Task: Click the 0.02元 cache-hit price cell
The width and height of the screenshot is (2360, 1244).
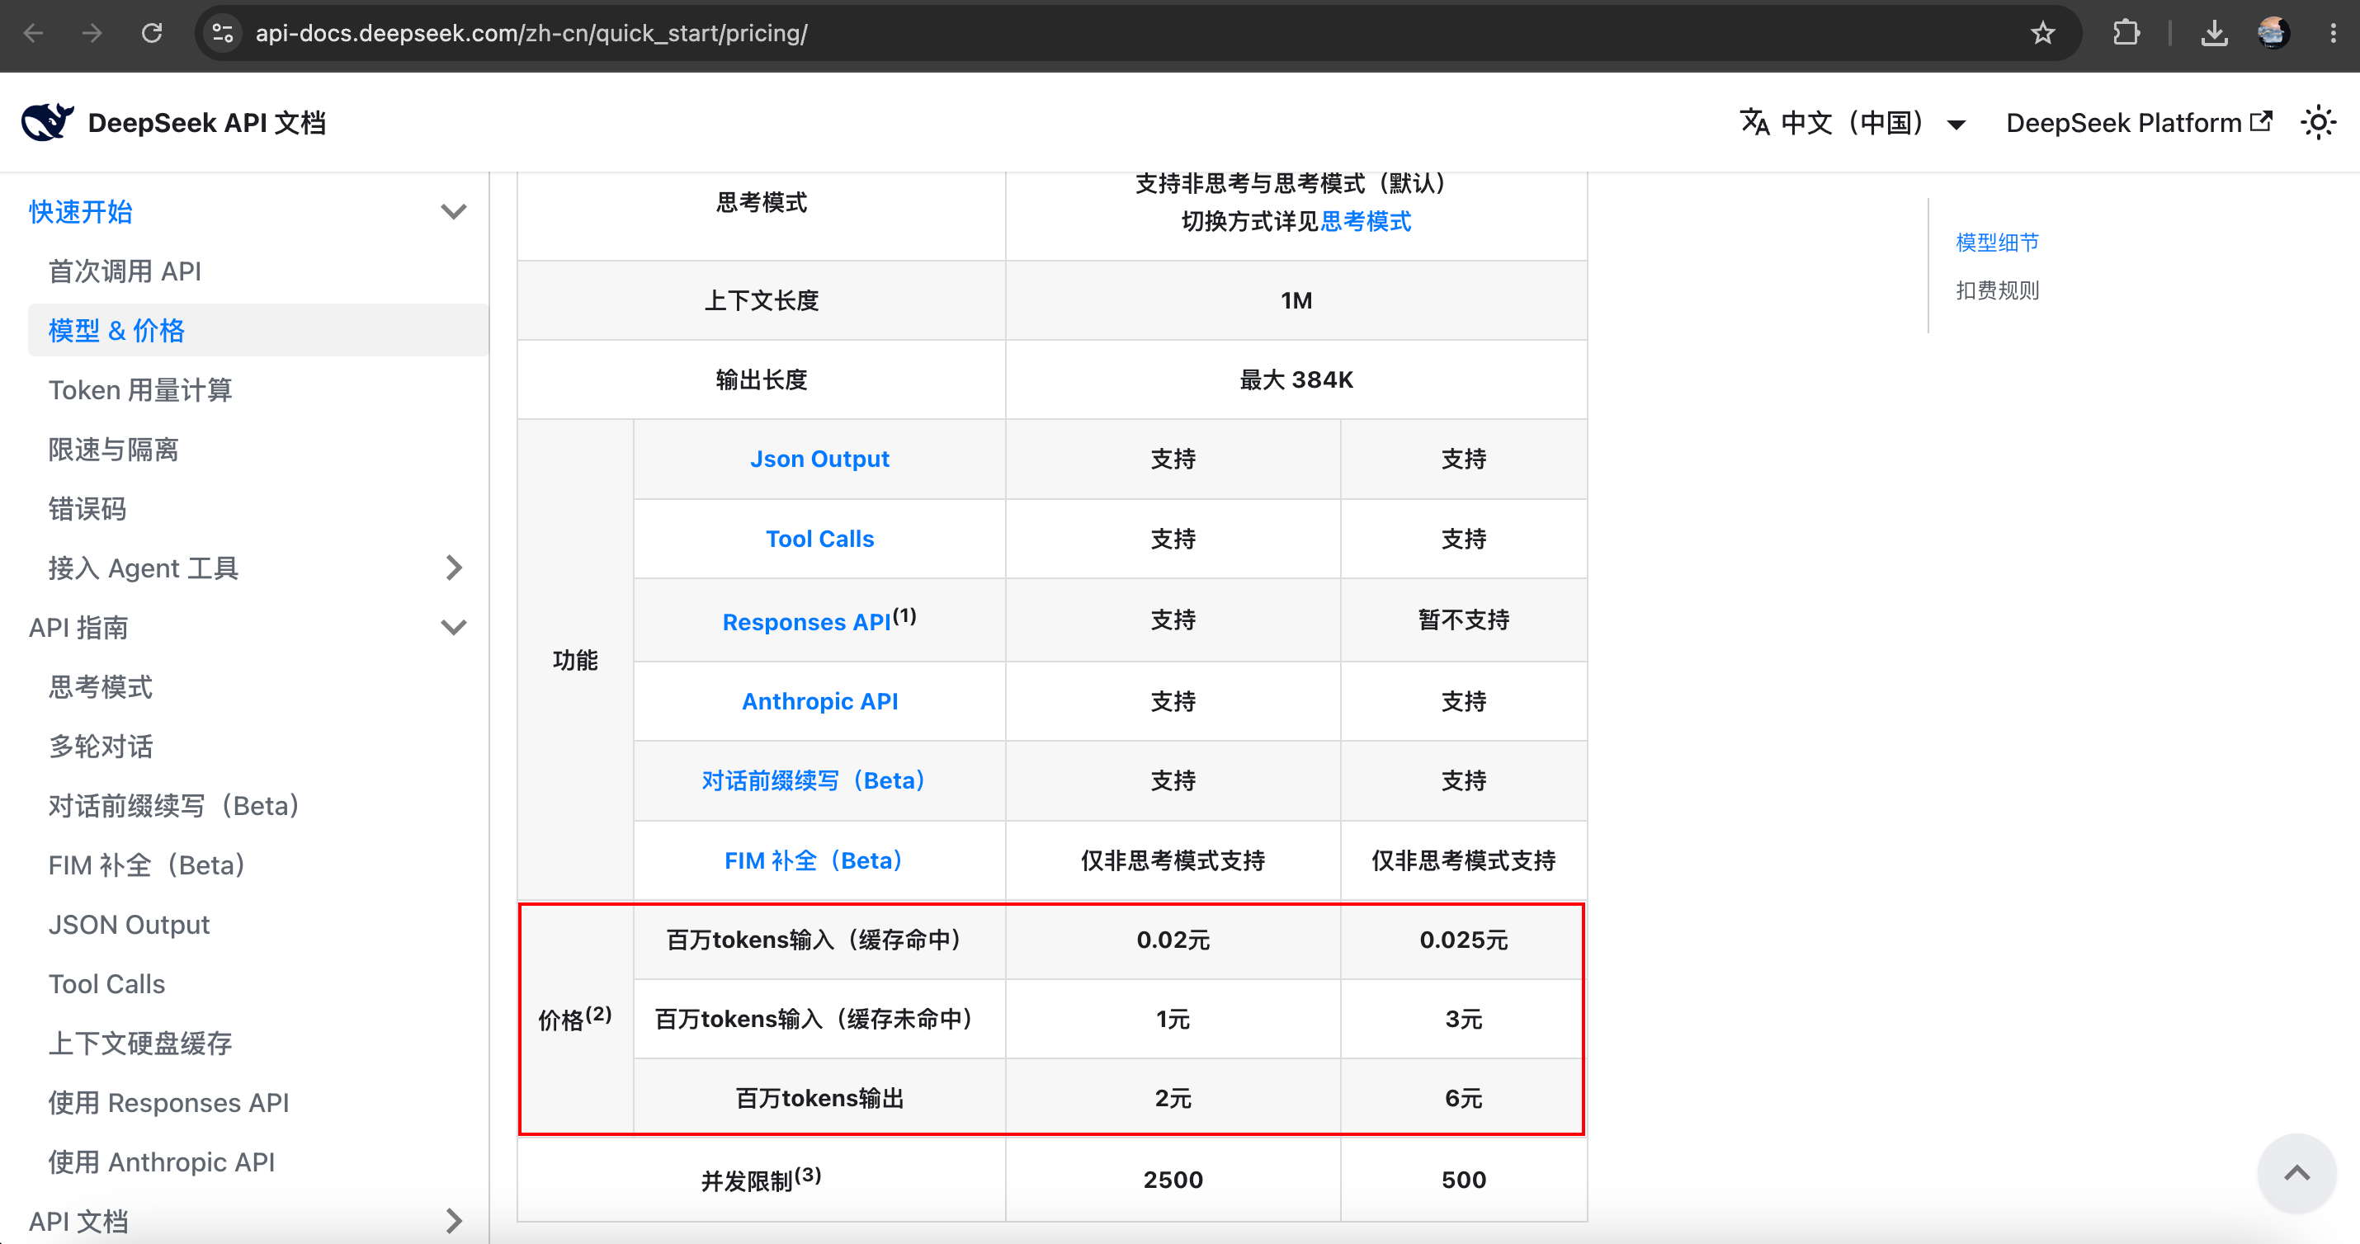Action: 1173,940
